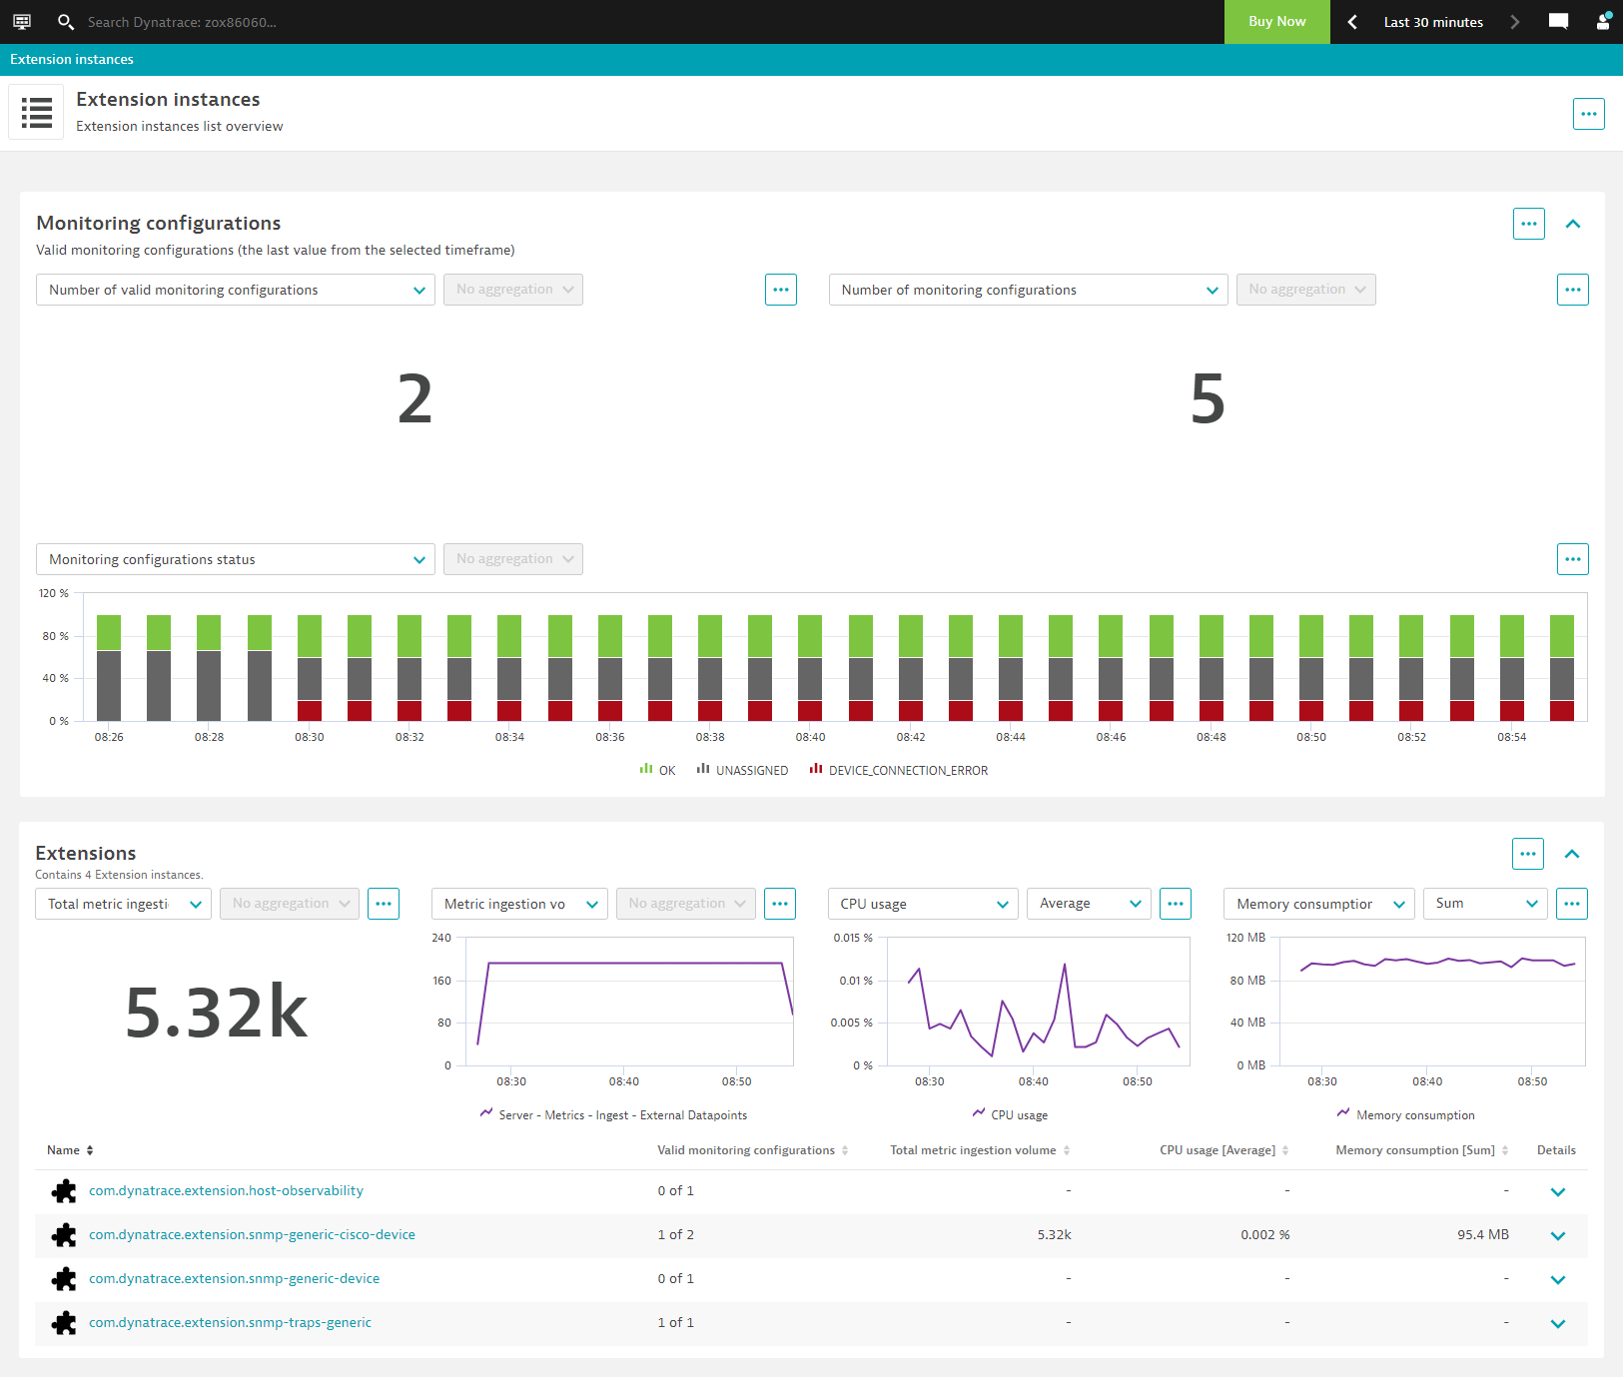The height and width of the screenshot is (1377, 1623).
Task: Click puzzle icon of host-observability extension
Action: (64, 1191)
